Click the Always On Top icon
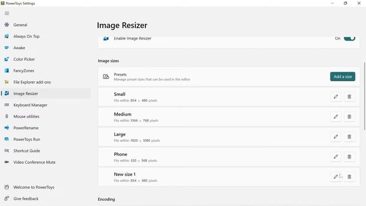The height and width of the screenshot is (206, 366). [x=7, y=36]
